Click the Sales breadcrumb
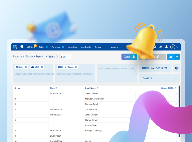The image size is (192, 142). (52, 56)
